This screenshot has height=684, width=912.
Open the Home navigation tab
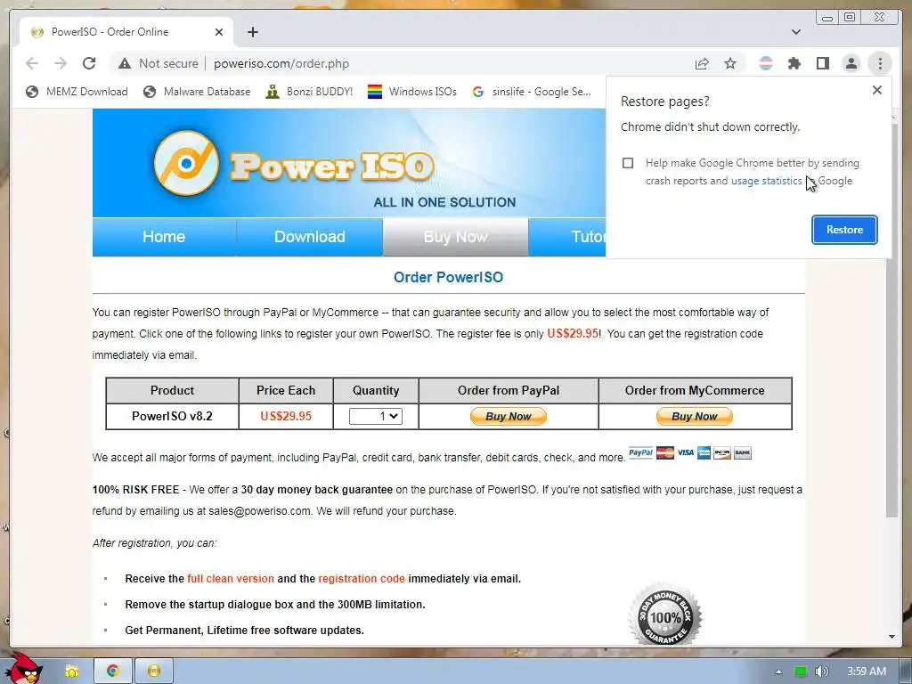pyautogui.click(x=164, y=237)
